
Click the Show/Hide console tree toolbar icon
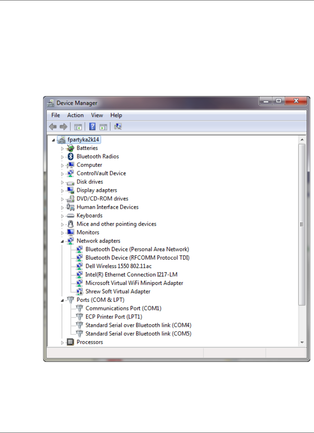pyautogui.click(x=78, y=127)
